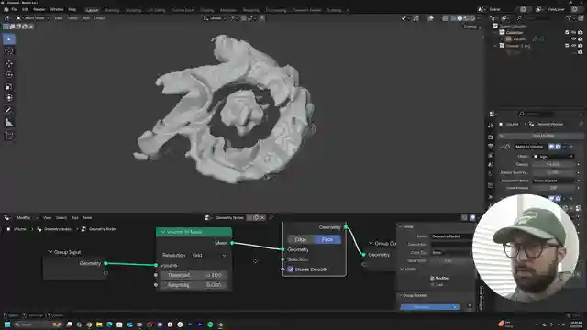Open the Object Mode dropdown

coord(33,18)
